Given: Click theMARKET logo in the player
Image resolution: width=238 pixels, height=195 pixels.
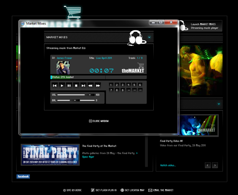Looking at the screenshot, I should 133,69.
